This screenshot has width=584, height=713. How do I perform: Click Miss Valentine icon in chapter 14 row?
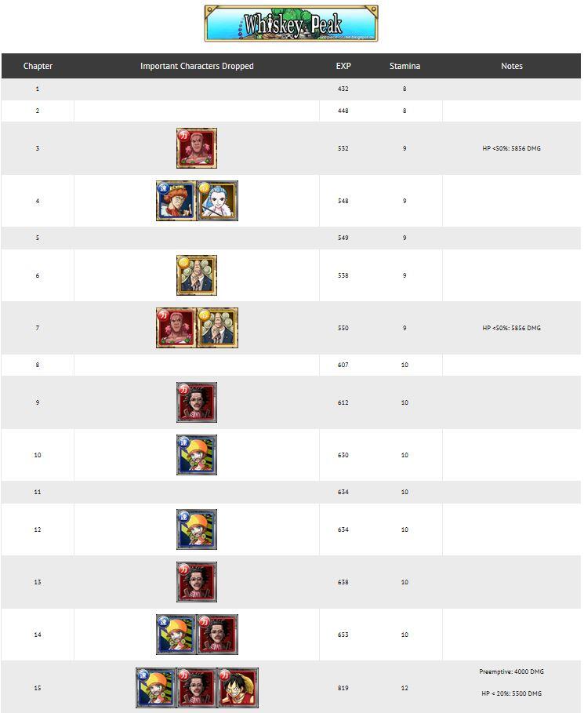[176, 635]
